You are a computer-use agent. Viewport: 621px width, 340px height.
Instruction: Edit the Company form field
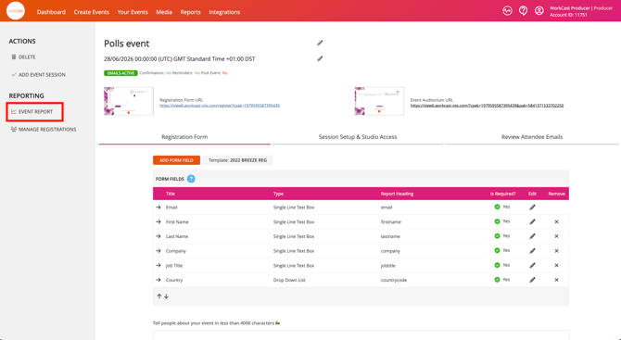click(x=532, y=251)
